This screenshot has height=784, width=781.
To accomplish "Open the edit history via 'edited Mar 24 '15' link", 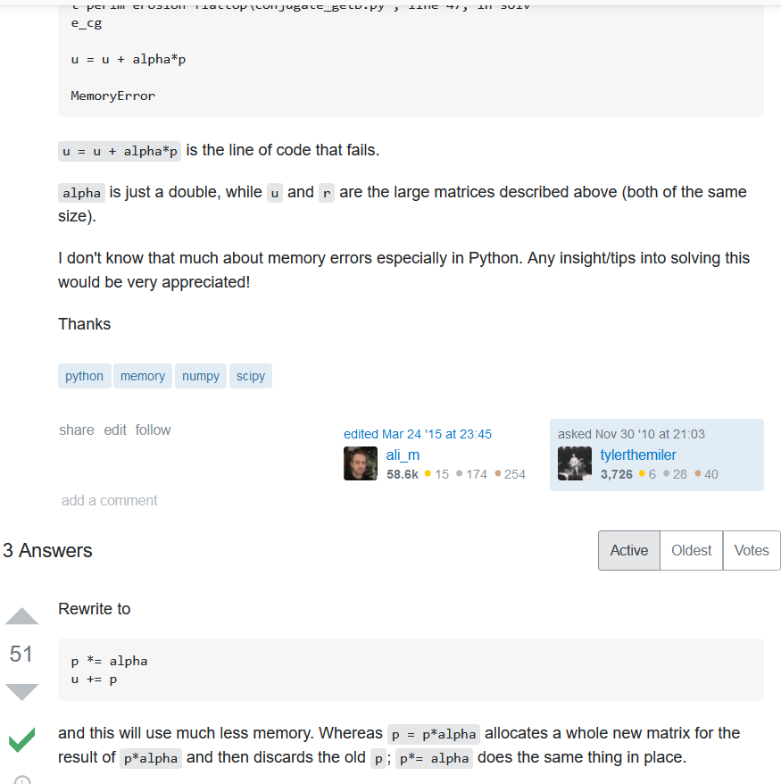I will click(x=416, y=433).
